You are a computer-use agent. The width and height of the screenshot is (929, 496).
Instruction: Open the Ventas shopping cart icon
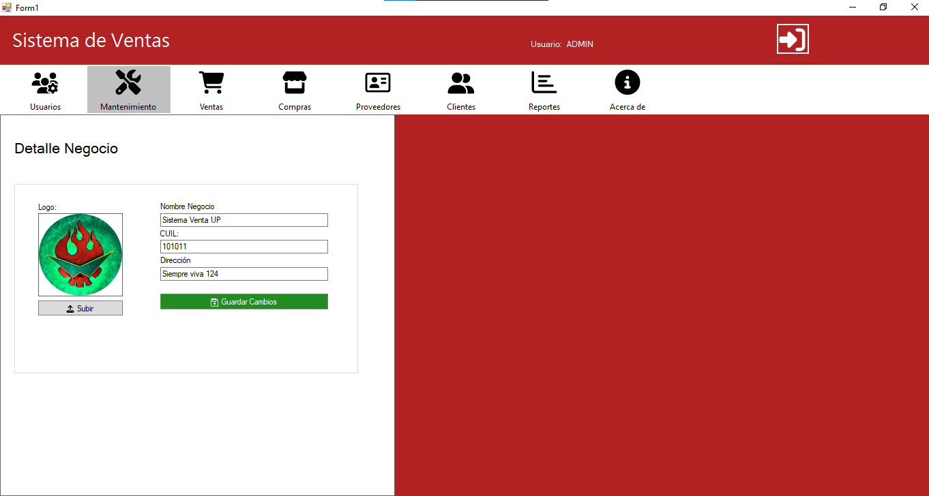tap(211, 83)
